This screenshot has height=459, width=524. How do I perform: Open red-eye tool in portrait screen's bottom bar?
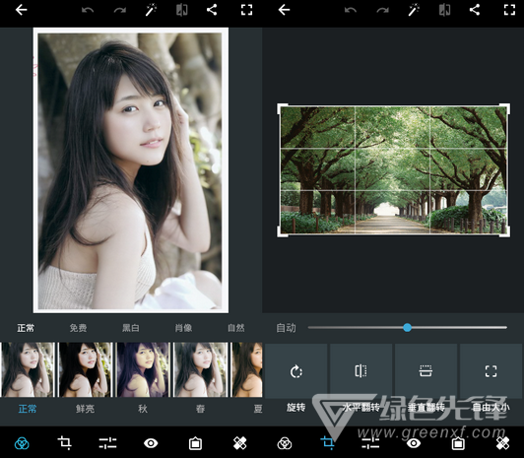151,443
